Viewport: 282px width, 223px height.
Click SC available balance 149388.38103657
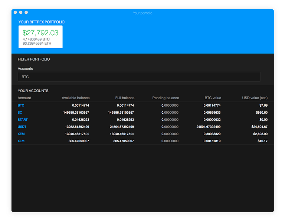76,113
